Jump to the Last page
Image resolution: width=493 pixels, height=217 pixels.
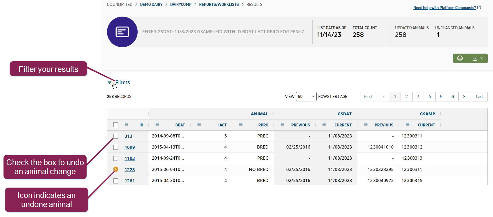pyautogui.click(x=479, y=97)
